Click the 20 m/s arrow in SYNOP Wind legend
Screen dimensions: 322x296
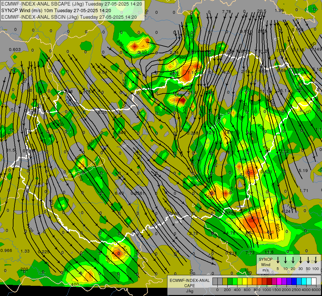click(293, 260)
